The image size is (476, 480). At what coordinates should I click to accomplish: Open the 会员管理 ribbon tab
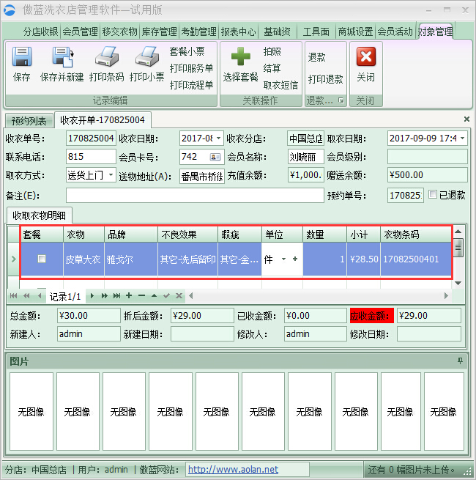(x=80, y=32)
